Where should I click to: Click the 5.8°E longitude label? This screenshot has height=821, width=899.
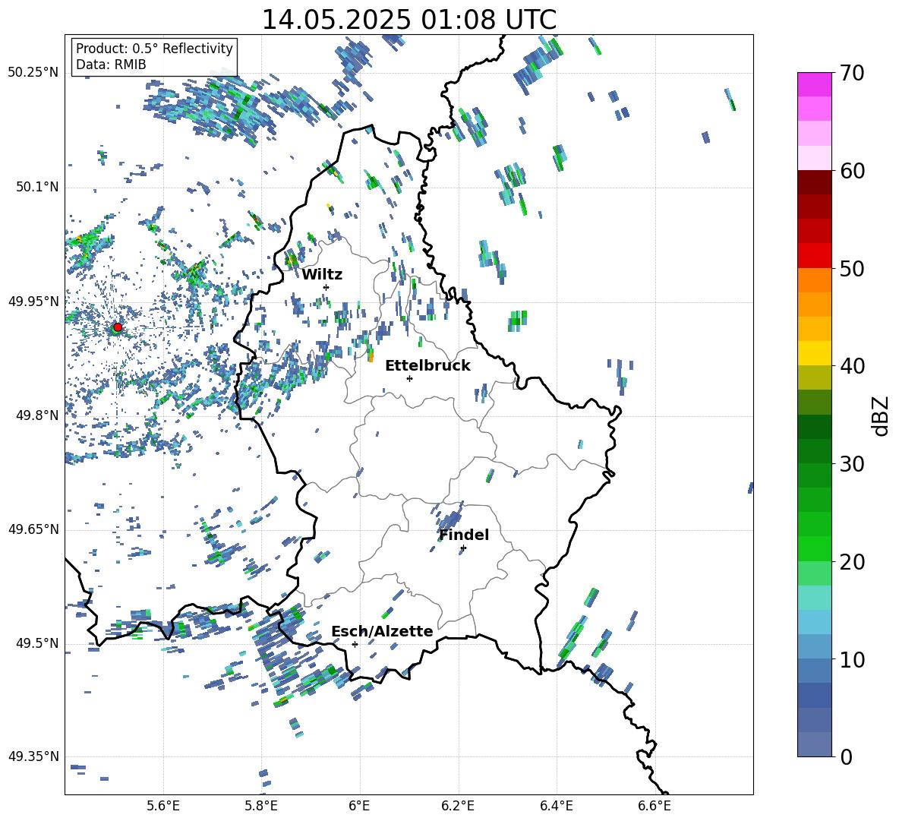point(261,806)
